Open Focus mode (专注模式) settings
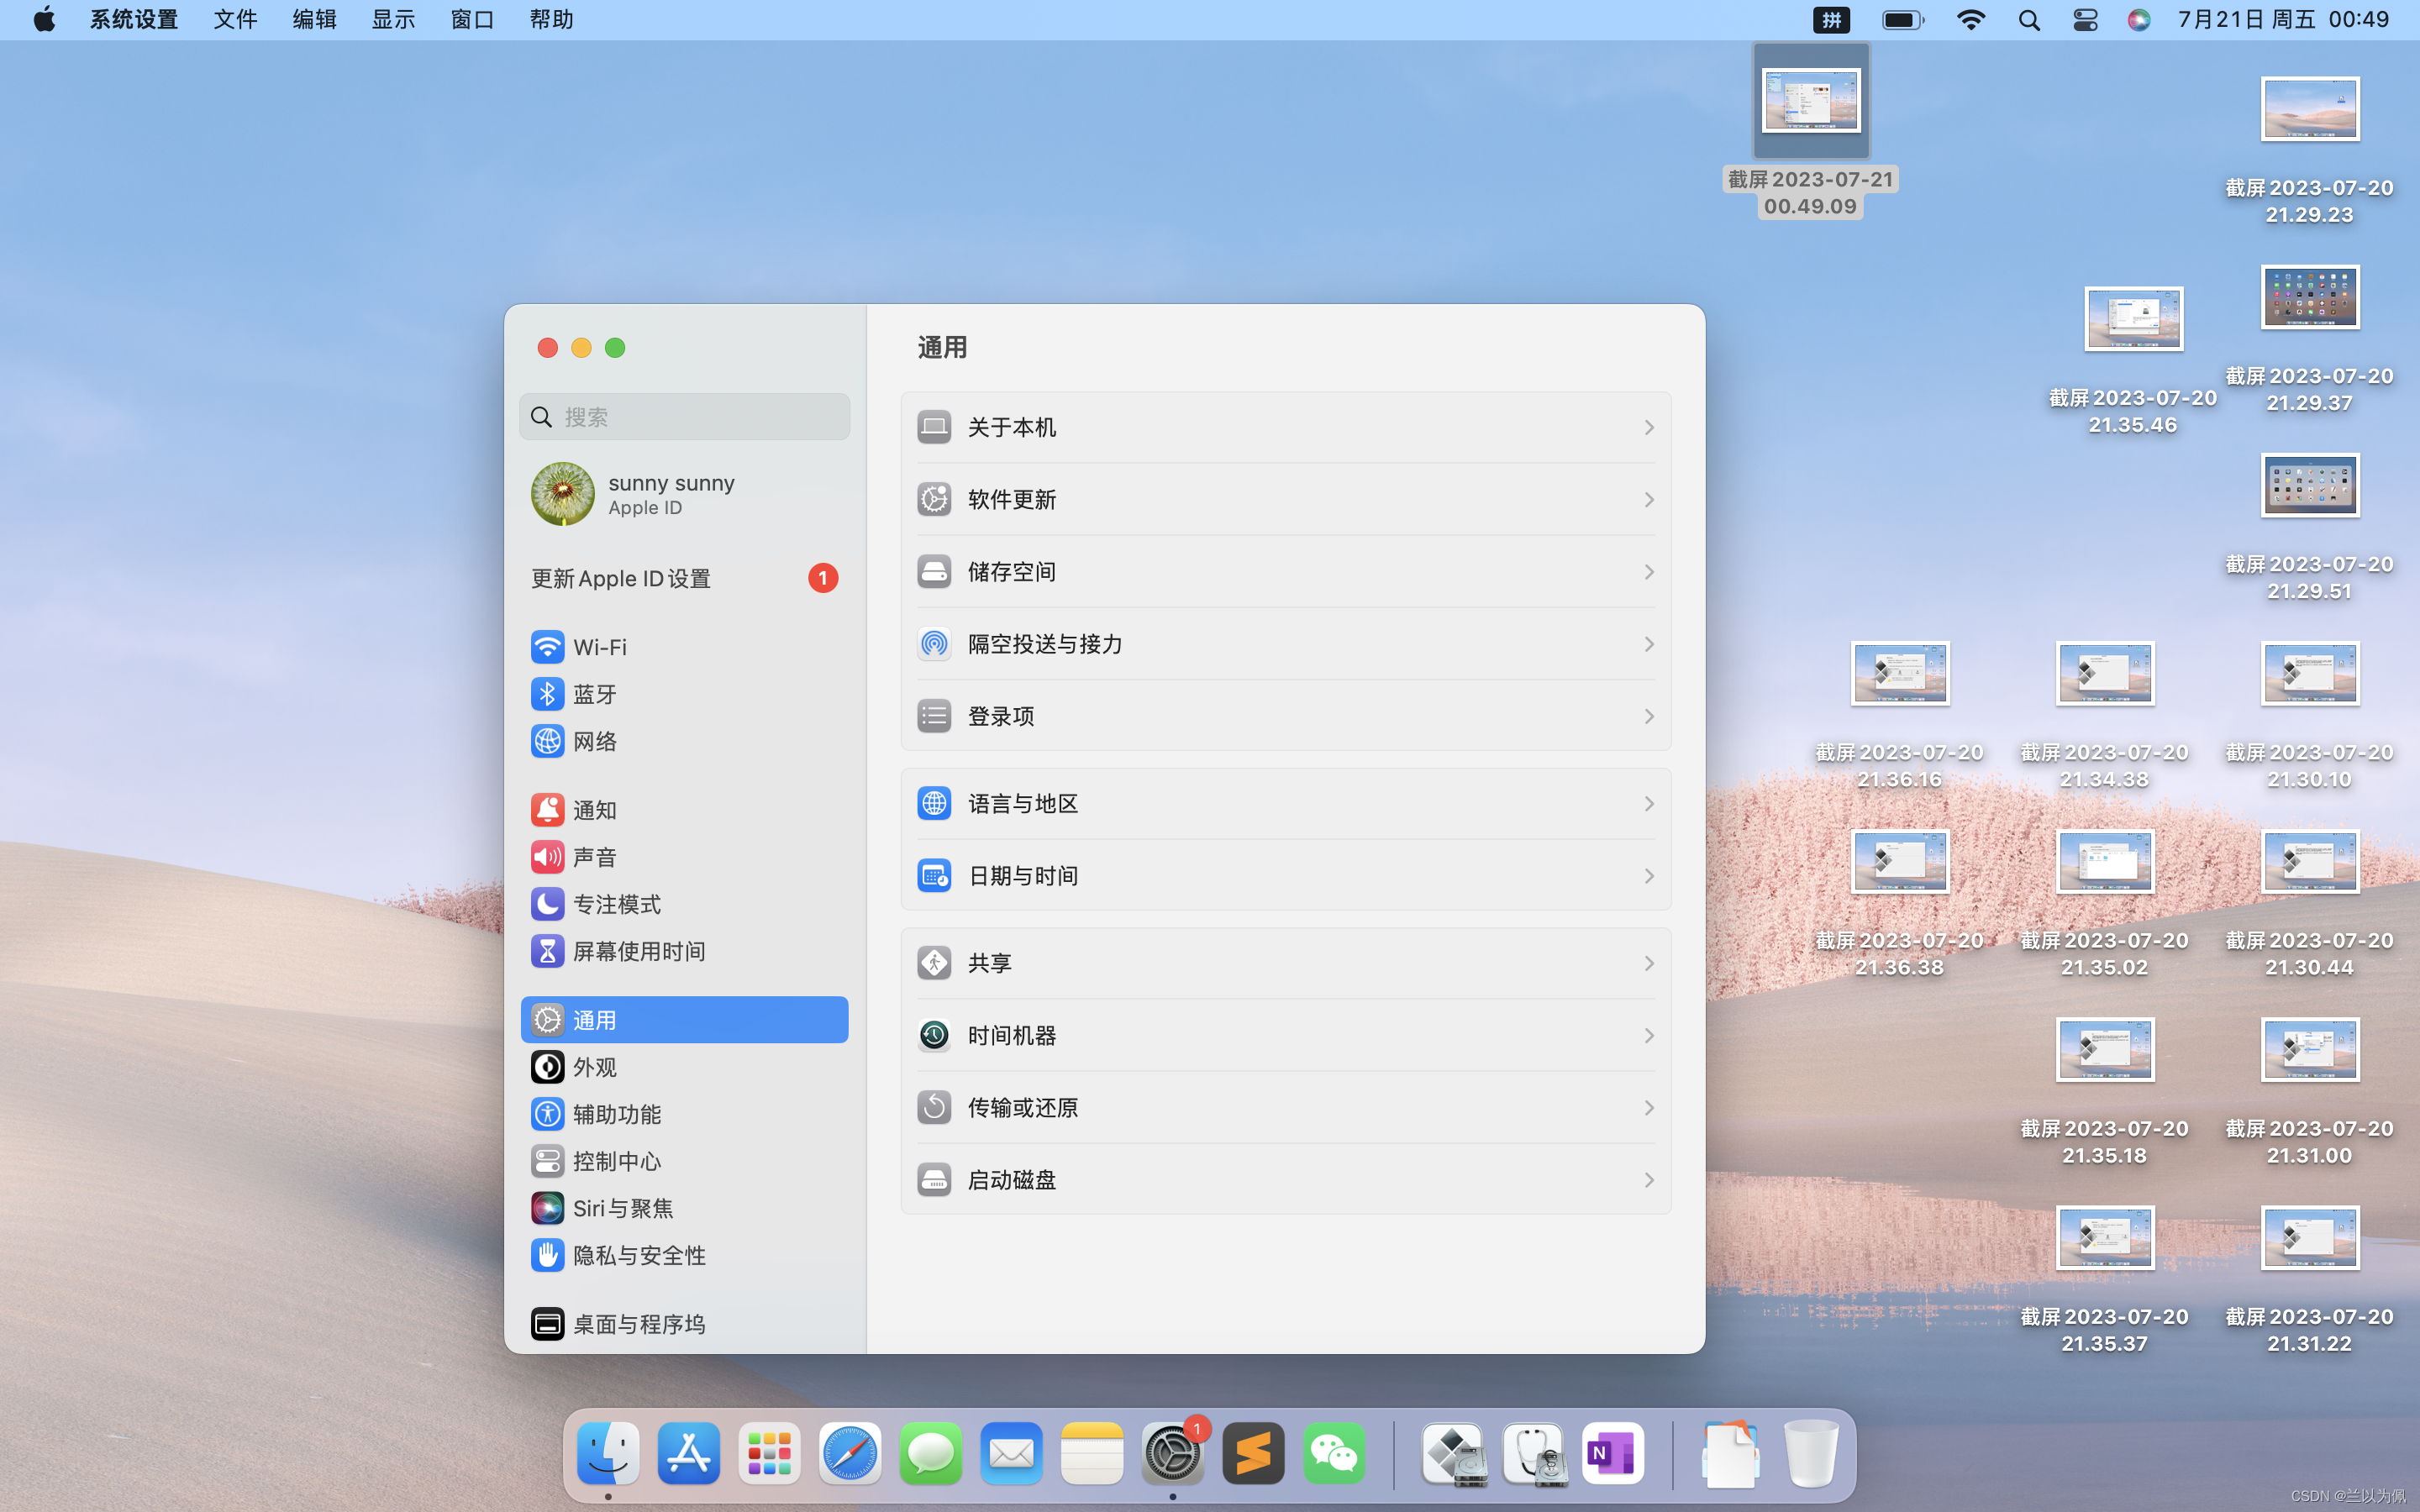The height and width of the screenshot is (1512, 2420). point(615,904)
